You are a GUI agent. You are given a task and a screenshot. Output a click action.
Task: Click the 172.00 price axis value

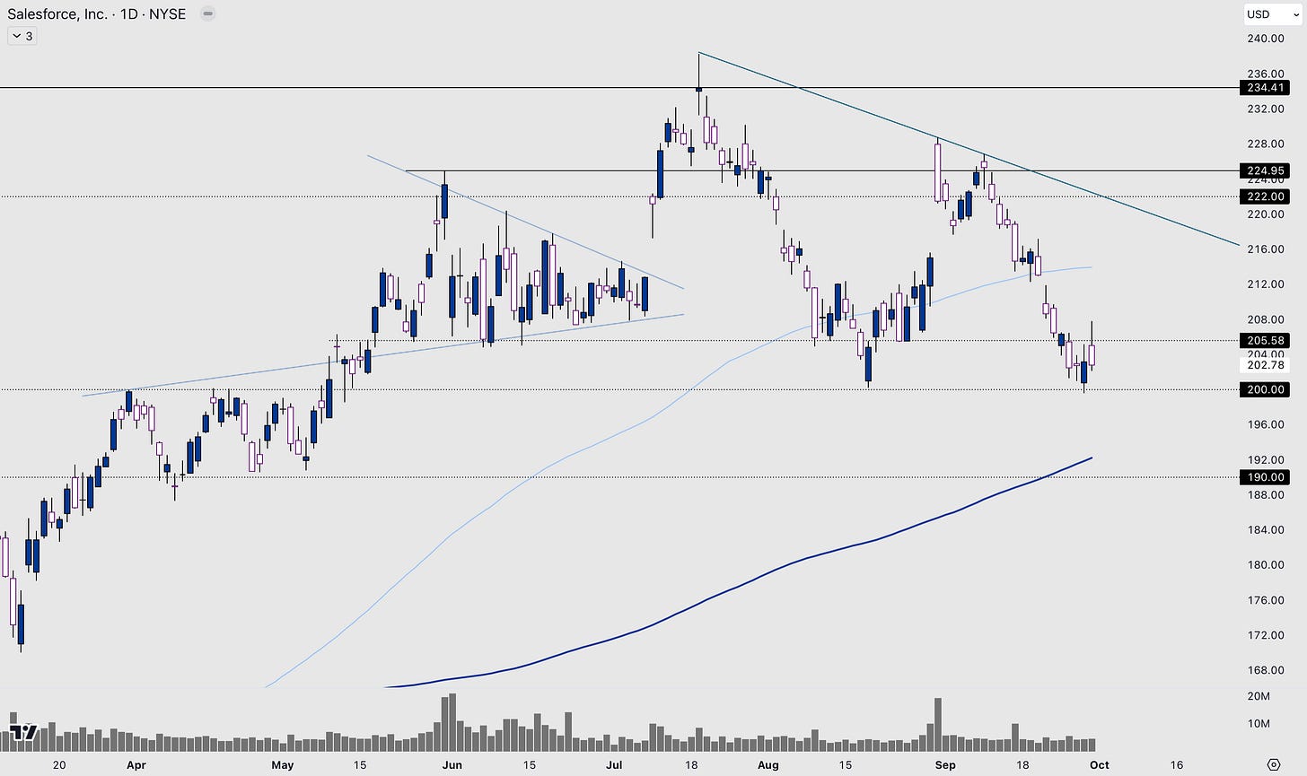coord(1265,635)
